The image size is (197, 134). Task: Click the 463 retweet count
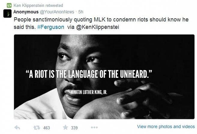(46, 128)
